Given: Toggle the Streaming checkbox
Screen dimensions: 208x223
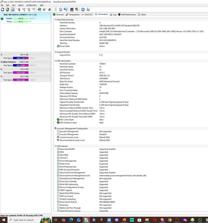Looking at the screenshot, I should tap(58, 205).
